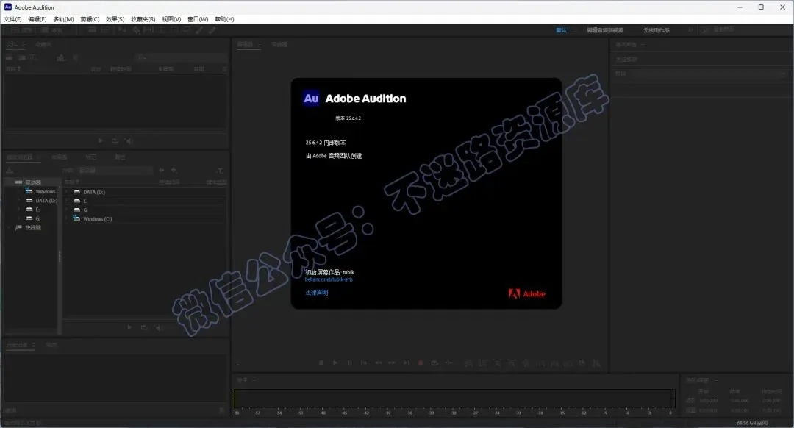794x428 pixels.
Task: Click the Play button in the transport bar
Action: [335, 363]
